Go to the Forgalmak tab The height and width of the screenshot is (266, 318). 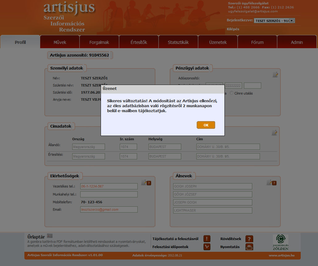tap(99, 42)
